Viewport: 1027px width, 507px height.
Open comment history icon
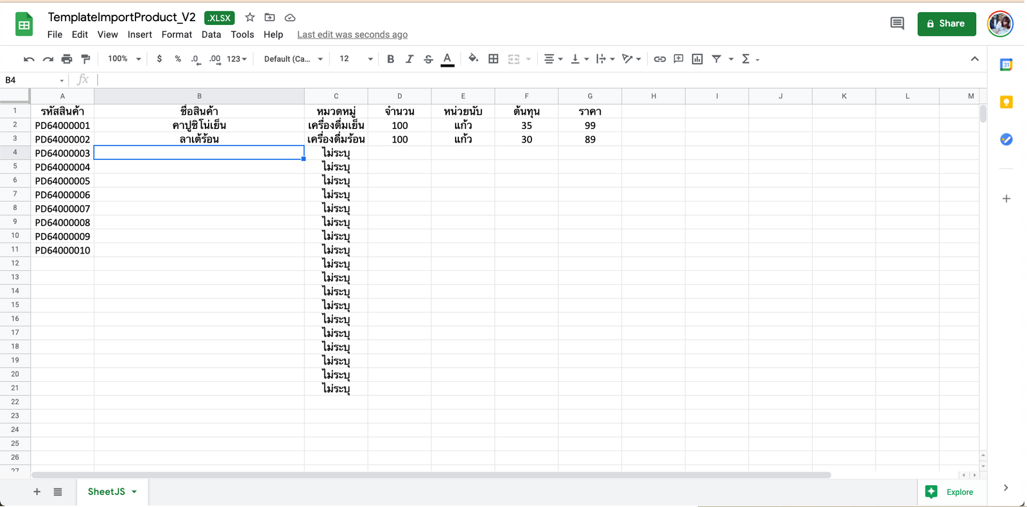click(897, 24)
